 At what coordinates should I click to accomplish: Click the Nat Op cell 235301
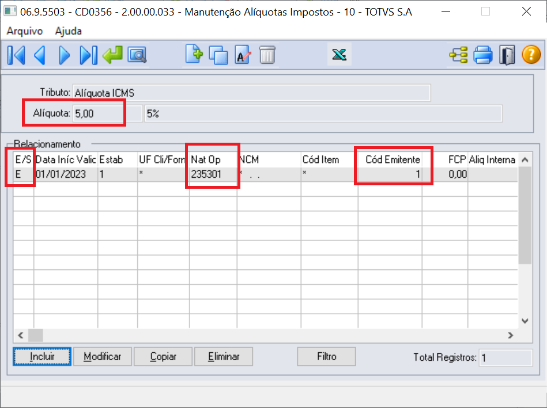(x=213, y=174)
